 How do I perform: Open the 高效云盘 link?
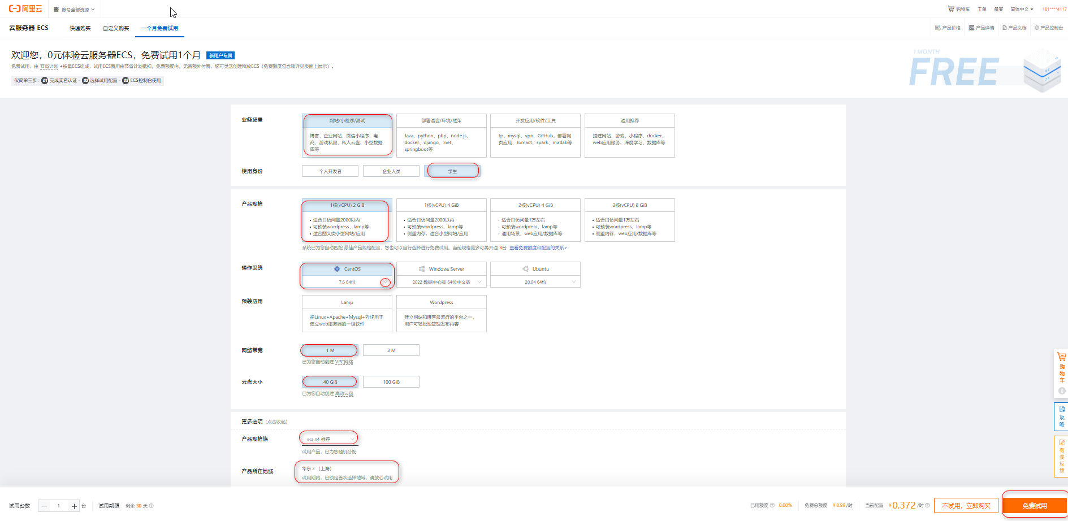(x=344, y=394)
